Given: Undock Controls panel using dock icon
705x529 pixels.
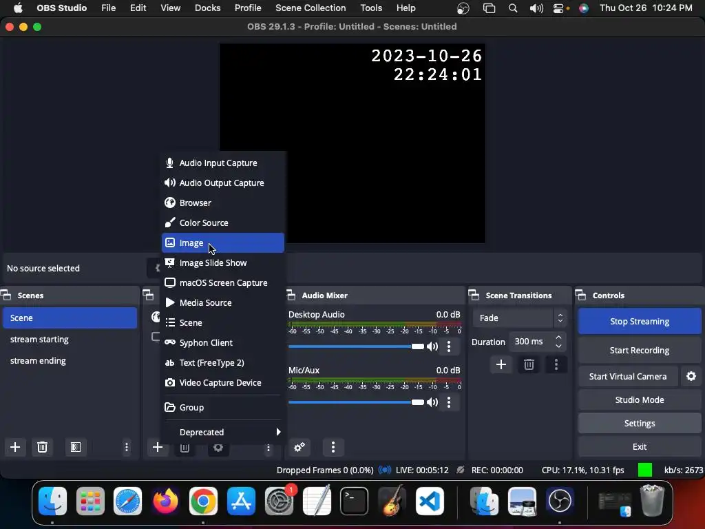Looking at the screenshot, I should (581, 295).
